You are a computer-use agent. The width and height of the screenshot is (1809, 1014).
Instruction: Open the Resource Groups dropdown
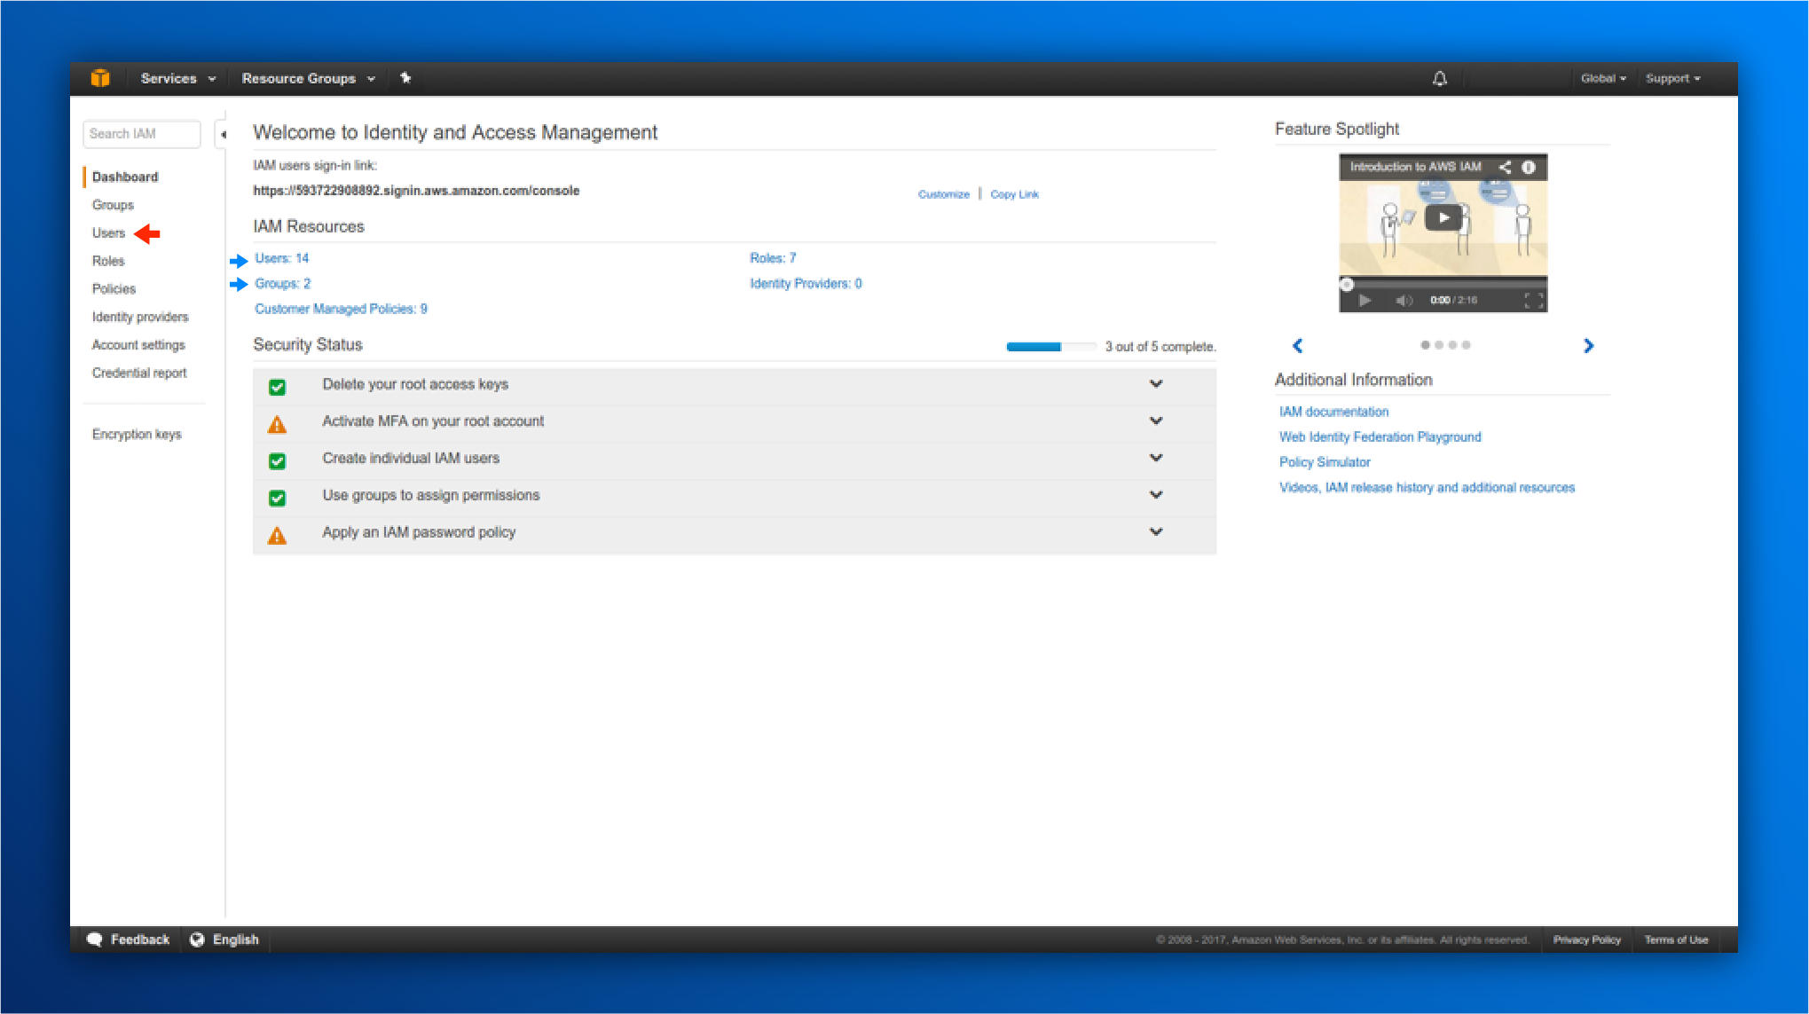(x=308, y=78)
